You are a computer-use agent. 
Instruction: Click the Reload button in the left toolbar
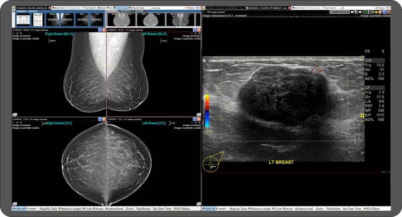pos(102,8)
